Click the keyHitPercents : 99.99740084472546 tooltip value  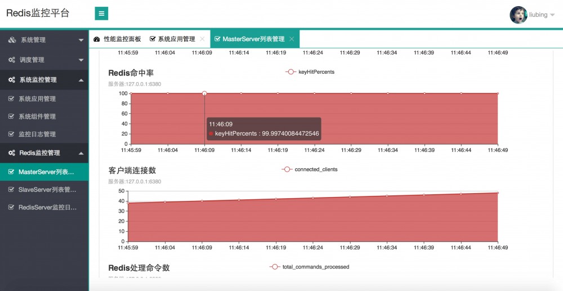click(267, 133)
